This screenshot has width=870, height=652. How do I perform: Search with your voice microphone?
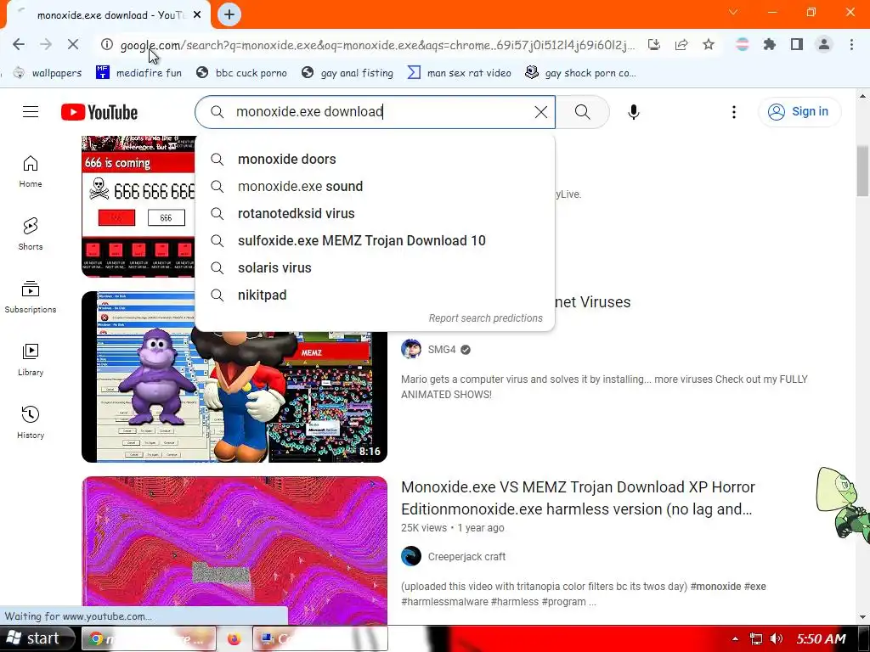click(x=634, y=112)
